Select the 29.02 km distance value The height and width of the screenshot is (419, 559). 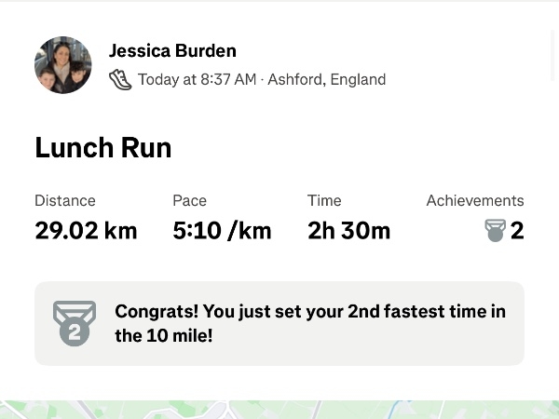(x=86, y=231)
